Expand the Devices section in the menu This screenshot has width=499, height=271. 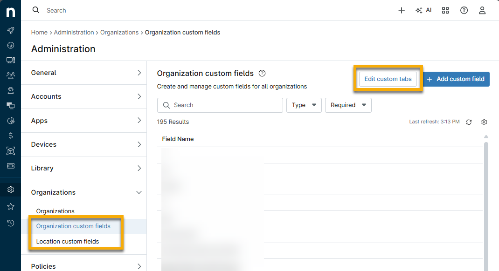[84, 144]
